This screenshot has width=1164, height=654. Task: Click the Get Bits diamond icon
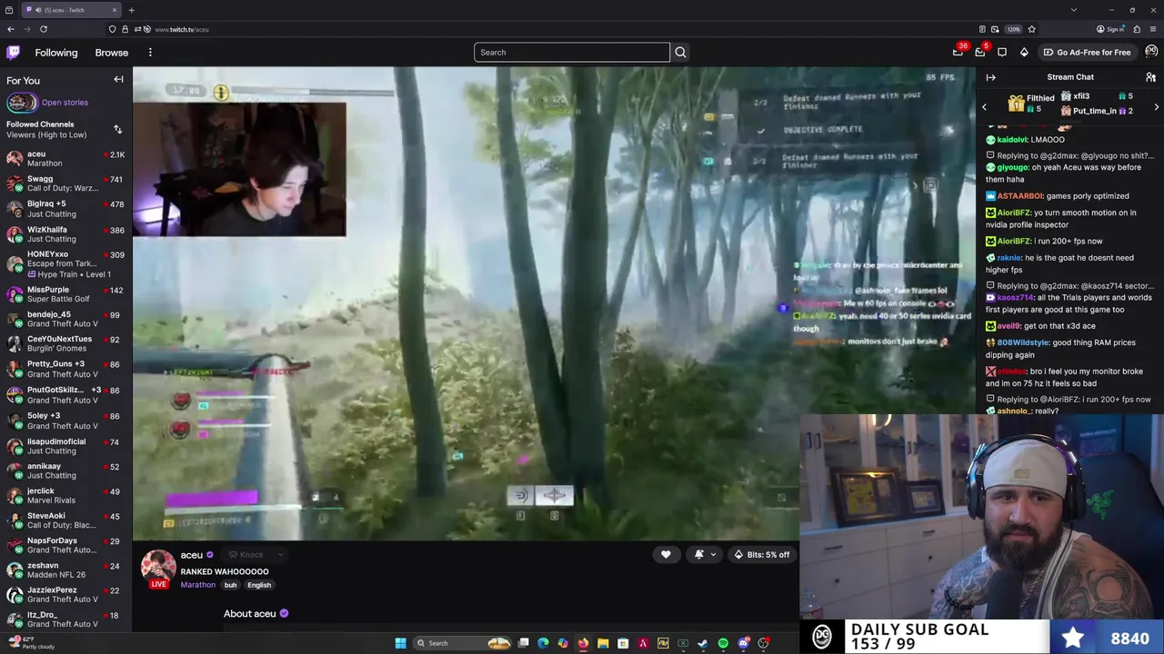pos(1024,52)
